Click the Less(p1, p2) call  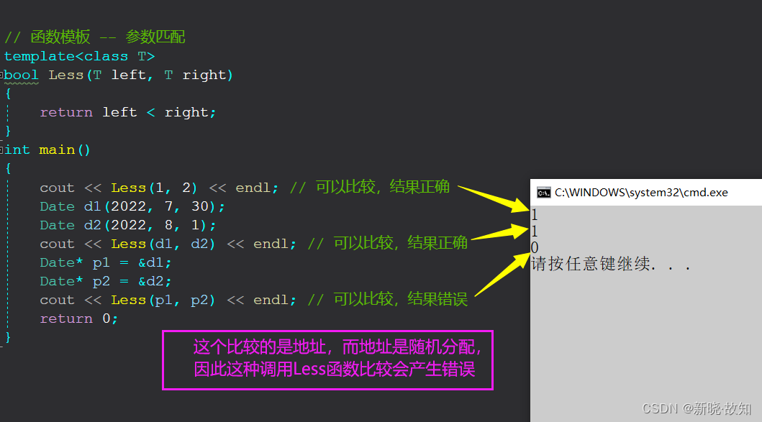(x=163, y=300)
